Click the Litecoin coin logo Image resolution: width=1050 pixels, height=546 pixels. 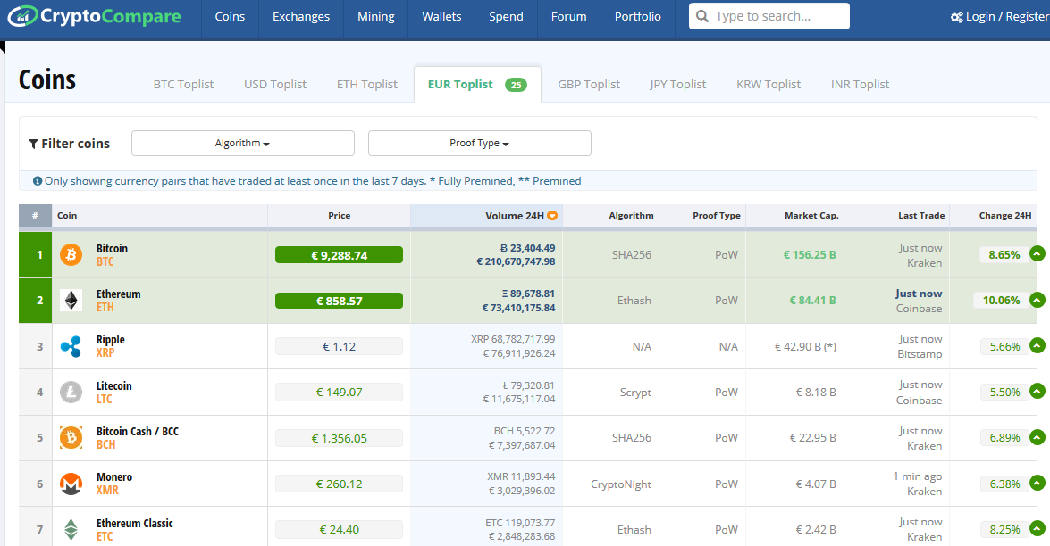click(71, 392)
